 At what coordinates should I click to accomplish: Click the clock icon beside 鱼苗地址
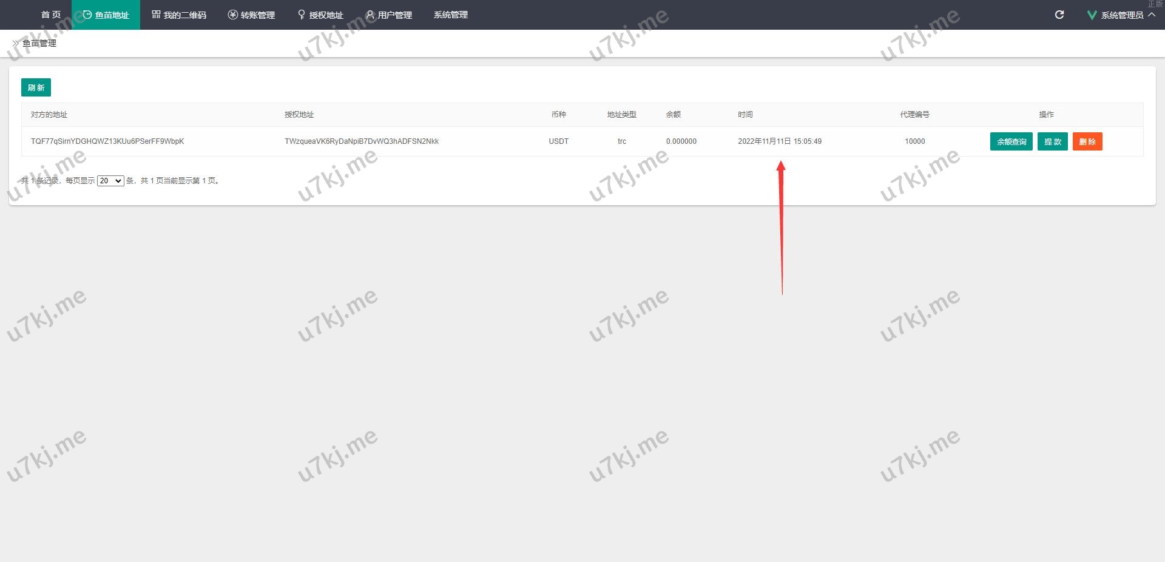(87, 15)
